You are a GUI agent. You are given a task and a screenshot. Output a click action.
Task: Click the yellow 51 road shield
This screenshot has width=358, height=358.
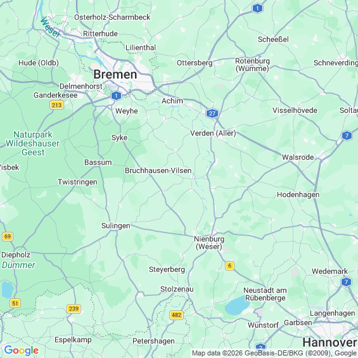coord(15,304)
